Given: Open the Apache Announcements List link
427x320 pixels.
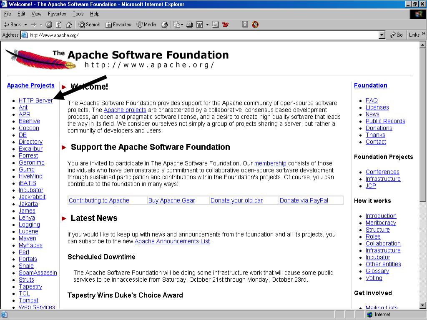Looking at the screenshot, I should [172, 241].
